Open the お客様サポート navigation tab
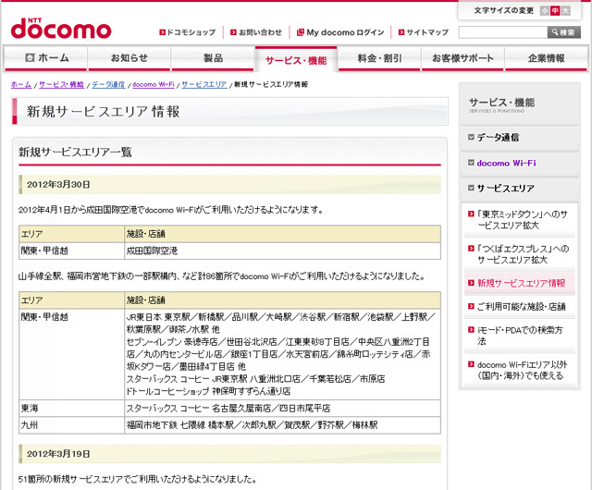Screen dimensions: 592x490 coord(462,58)
